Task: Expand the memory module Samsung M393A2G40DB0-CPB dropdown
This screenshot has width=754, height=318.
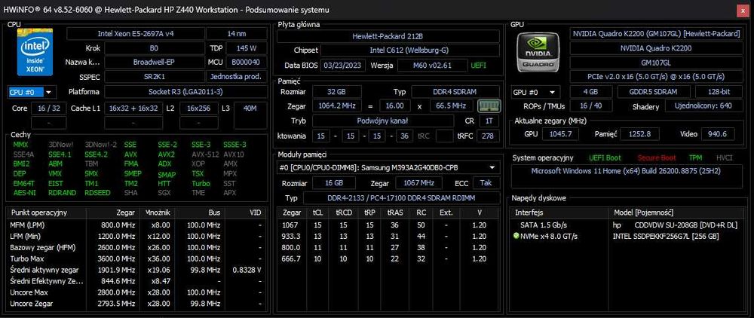Action: point(389,167)
